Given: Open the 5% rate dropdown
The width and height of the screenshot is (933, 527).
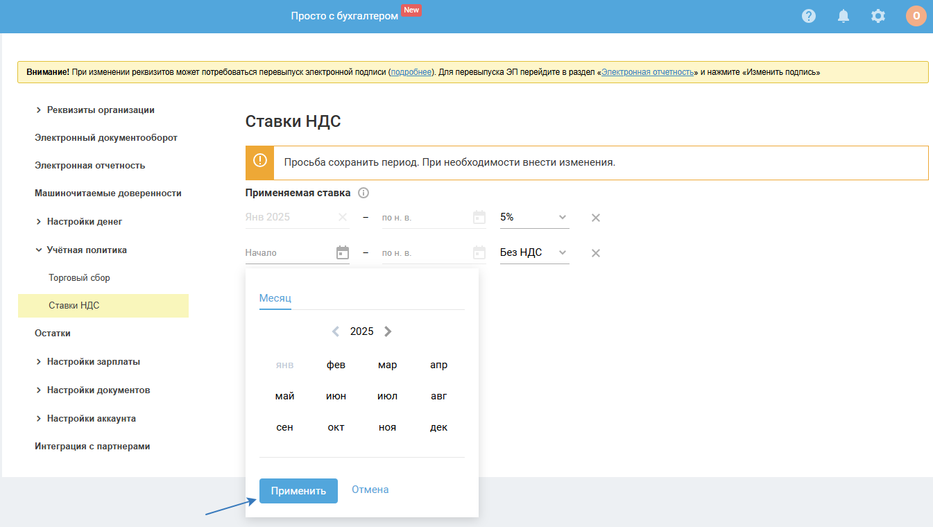Looking at the screenshot, I should [x=534, y=217].
